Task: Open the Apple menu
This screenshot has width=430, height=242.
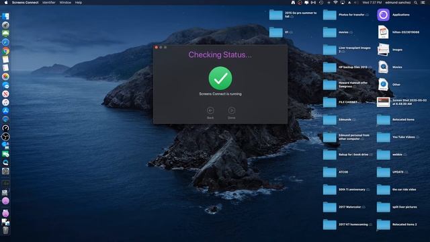Action: click(x=6, y=3)
